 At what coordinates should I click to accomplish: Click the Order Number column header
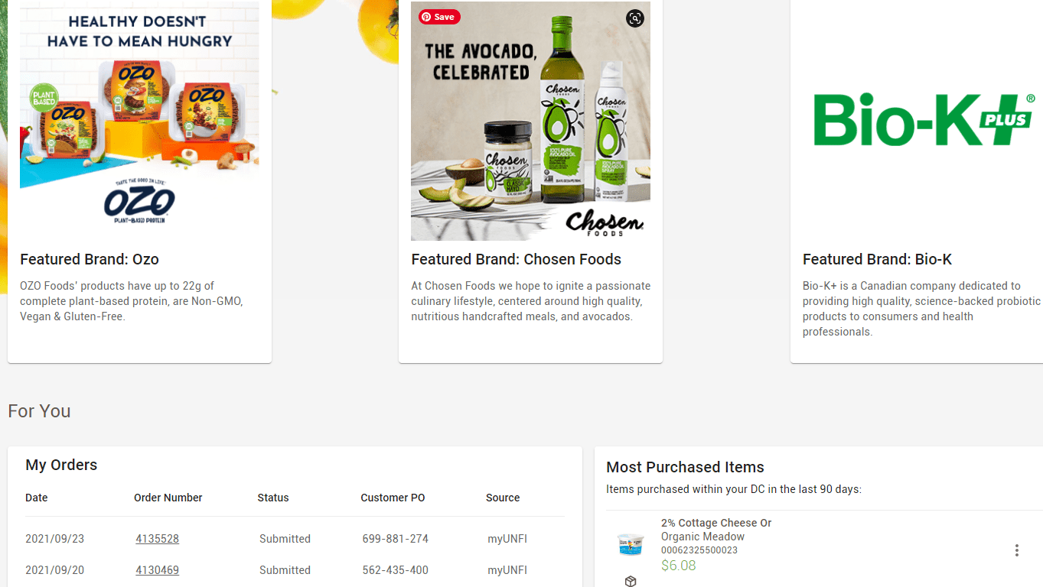point(168,498)
